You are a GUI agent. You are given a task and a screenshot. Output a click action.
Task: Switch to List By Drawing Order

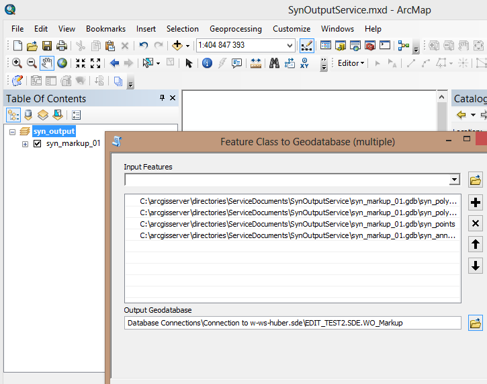coord(13,115)
